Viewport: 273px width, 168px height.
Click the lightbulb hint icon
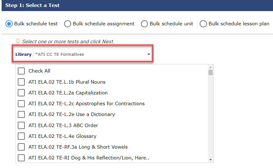(18, 41)
